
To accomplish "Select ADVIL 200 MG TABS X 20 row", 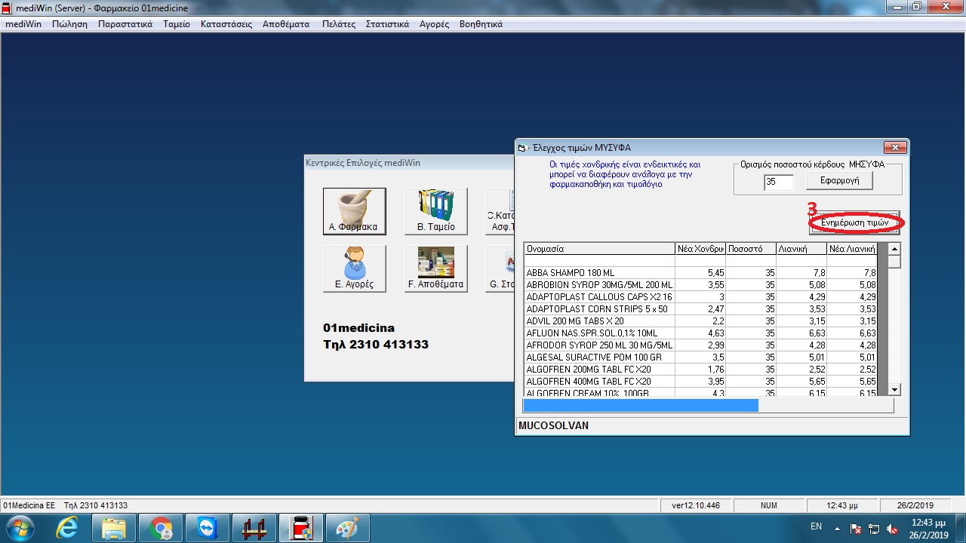I will click(x=700, y=321).
